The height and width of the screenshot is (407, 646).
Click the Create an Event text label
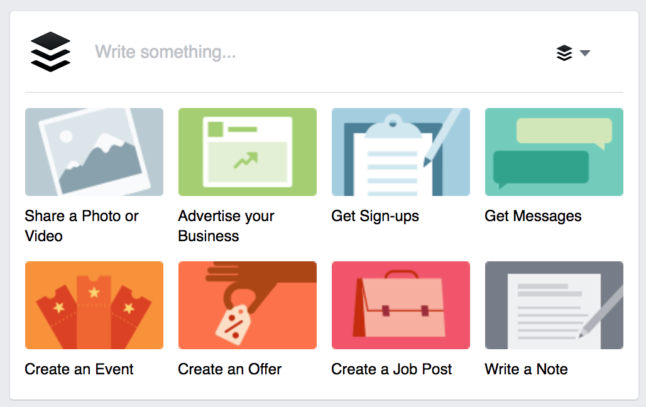coord(79,369)
